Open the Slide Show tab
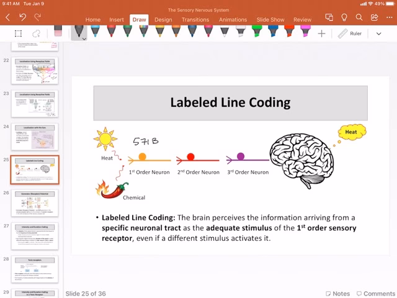397x298 pixels. [x=270, y=19]
